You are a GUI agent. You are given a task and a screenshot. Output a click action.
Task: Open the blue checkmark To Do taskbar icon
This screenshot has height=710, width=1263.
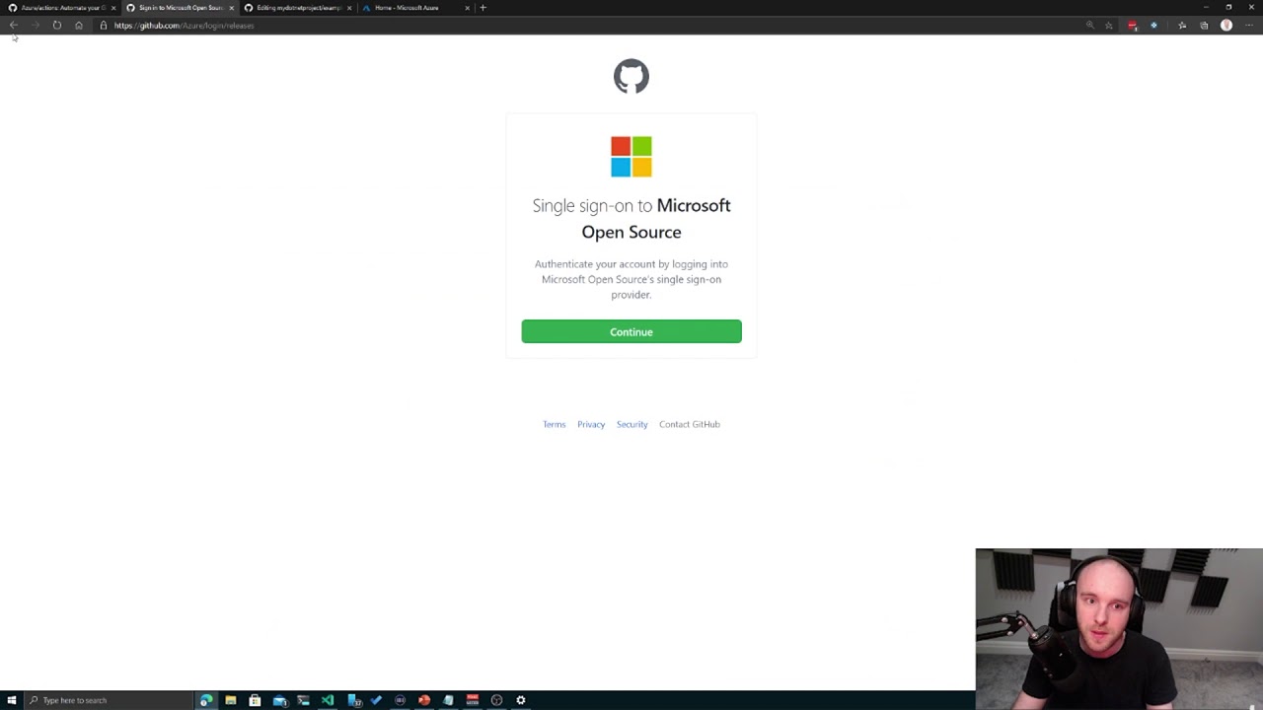[376, 700]
